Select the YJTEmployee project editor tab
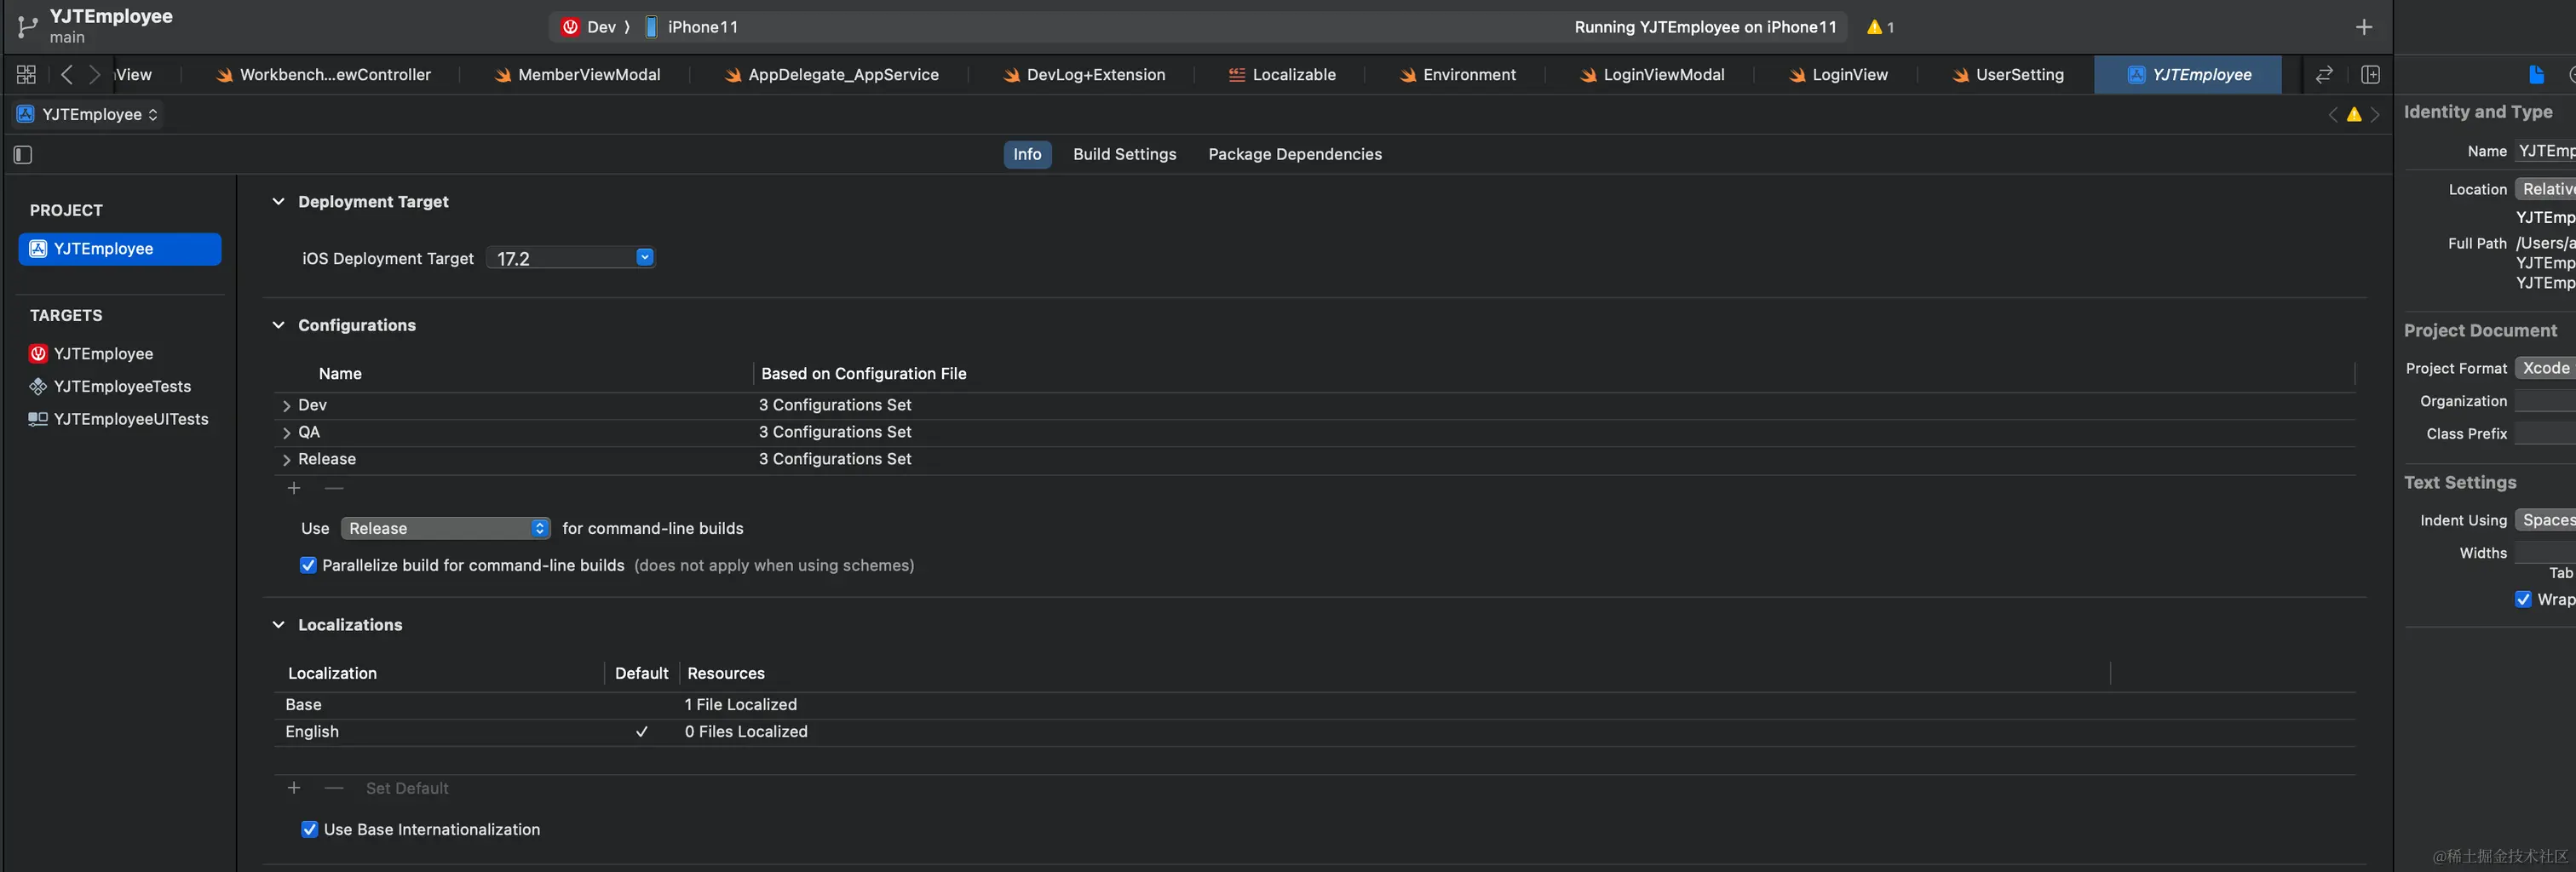The height and width of the screenshot is (872, 2576). [x=2188, y=75]
